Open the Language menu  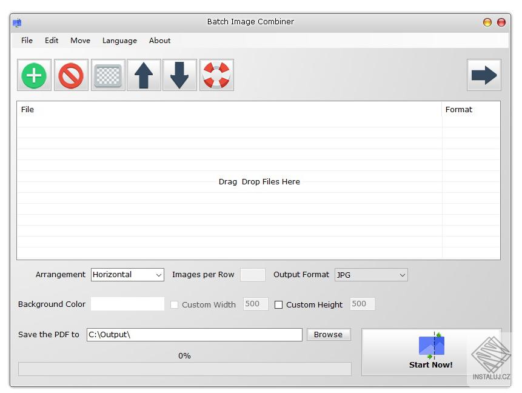[x=119, y=41]
